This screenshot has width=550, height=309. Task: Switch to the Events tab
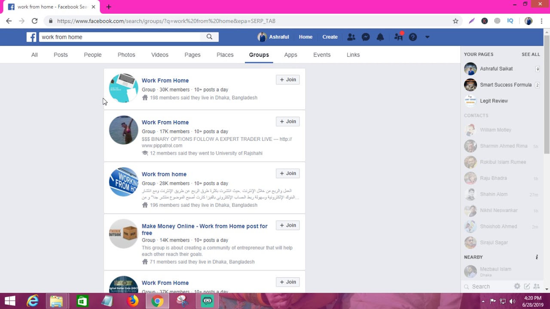(x=322, y=55)
